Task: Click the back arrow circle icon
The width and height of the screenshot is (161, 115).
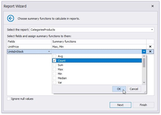Action: pos(11,18)
